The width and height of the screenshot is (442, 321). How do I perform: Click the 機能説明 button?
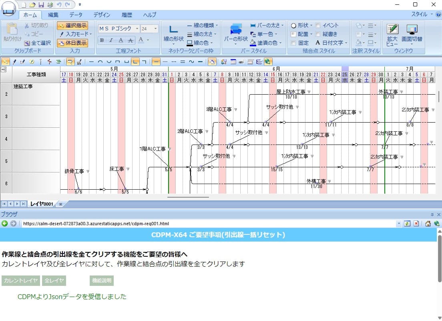point(101,281)
